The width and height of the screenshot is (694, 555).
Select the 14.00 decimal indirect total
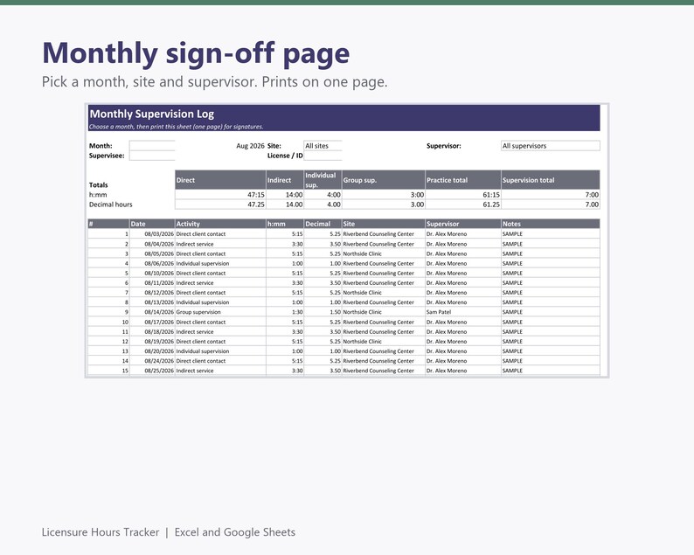pyautogui.click(x=285, y=205)
